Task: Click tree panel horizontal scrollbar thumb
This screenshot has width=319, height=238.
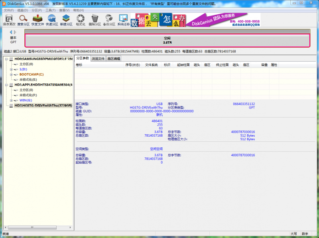Action: [x=32, y=227]
